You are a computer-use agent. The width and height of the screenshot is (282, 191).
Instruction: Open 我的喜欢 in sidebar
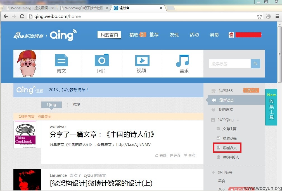226,110
